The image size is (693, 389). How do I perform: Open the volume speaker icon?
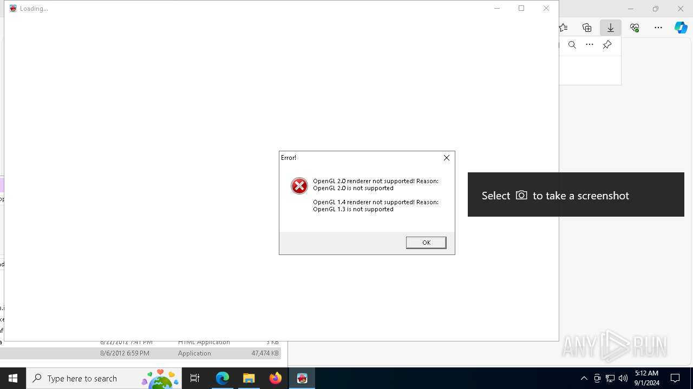pyautogui.click(x=623, y=378)
